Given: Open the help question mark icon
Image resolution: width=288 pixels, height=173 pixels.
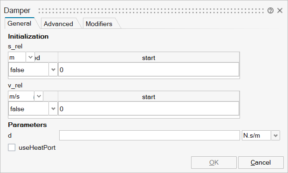Looking at the screenshot, I should pos(270,11).
